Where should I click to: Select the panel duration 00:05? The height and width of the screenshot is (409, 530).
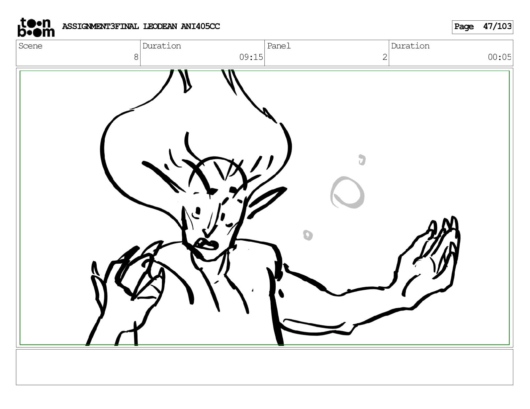pos(500,57)
